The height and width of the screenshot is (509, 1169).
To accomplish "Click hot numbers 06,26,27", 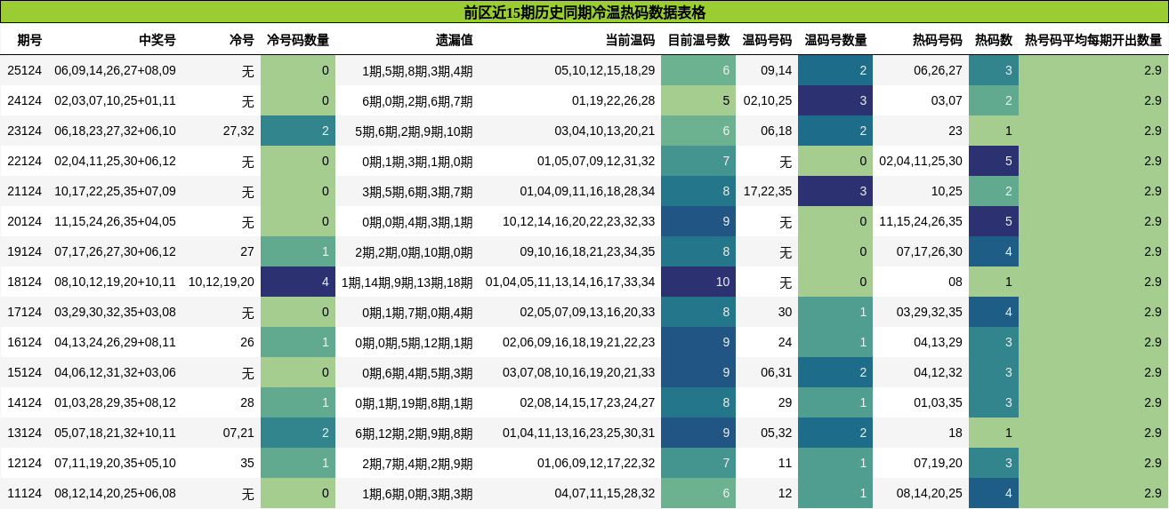I will (x=939, y=70).
